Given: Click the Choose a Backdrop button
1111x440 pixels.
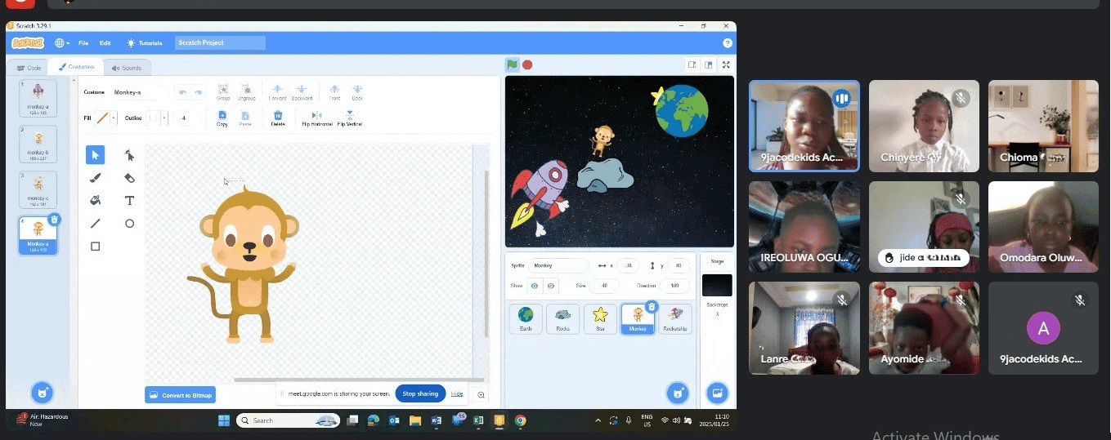Looking at the screenshot, I should pos(717,393).
